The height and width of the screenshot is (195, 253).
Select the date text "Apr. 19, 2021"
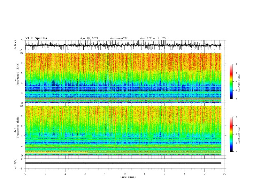89,38
